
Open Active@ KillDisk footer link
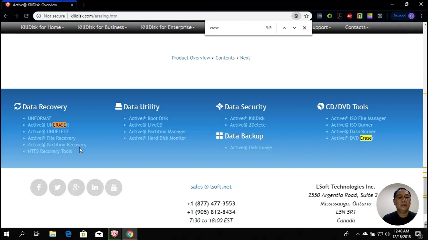pyautogui.click(x=247, y=118)
